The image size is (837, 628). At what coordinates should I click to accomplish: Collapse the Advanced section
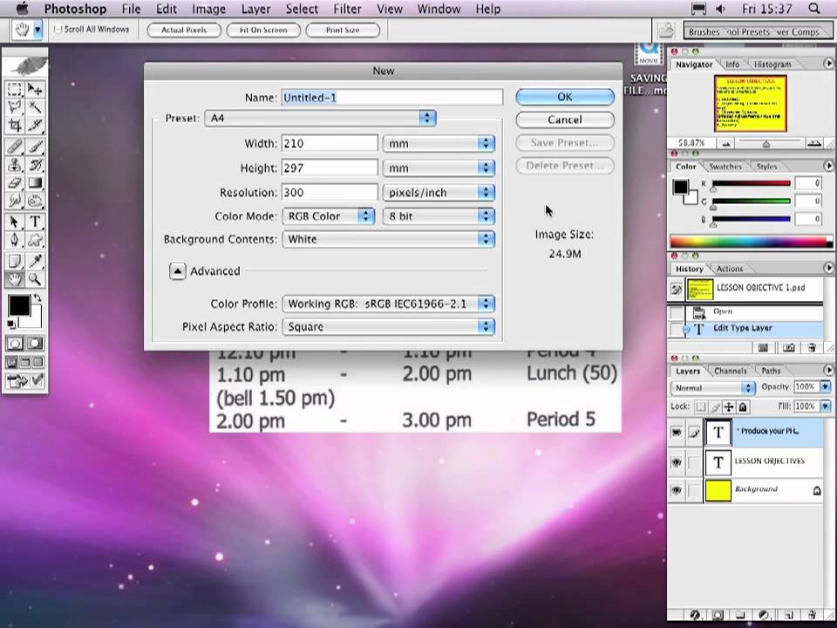click(x=177, y=270)
